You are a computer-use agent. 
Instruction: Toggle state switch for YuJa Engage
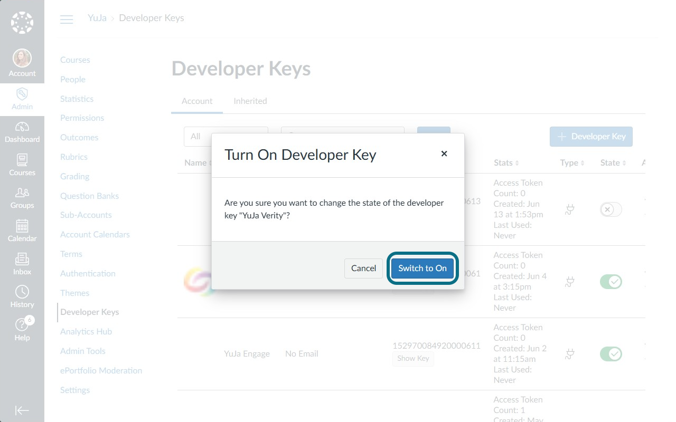coord(611,354)
